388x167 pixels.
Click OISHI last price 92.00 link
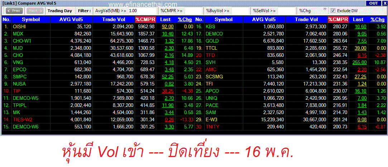click(168, 27)
